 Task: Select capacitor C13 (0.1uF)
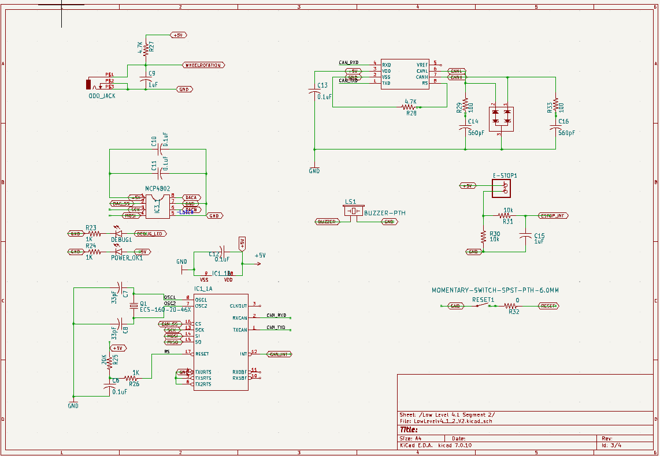(314, 91)
